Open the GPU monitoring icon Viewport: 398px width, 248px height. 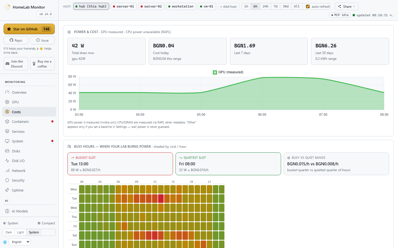pos(7,102)
